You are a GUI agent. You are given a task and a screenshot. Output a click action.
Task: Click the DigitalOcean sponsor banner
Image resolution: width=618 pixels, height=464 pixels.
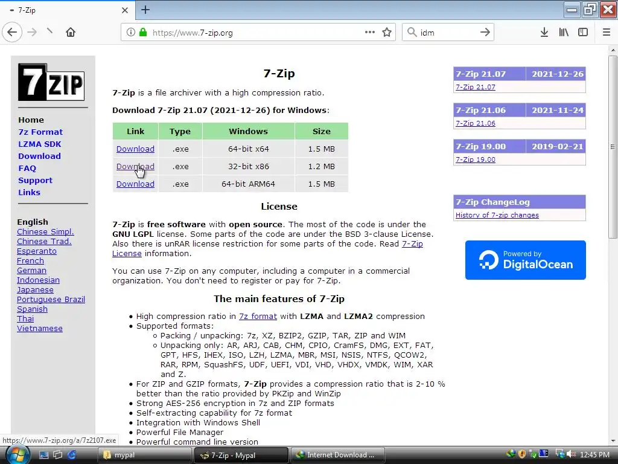526,260
